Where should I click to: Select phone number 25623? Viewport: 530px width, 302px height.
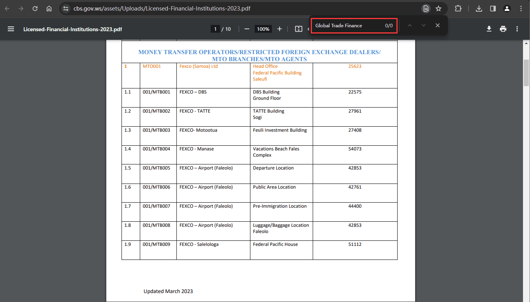pyautogui.click(x=355, y=66)
